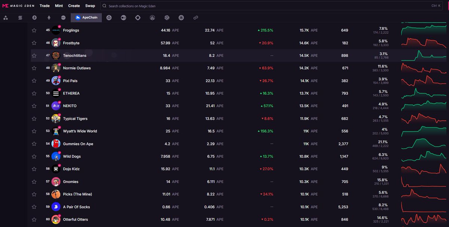
Task: Select the Solana chain filter icon
Action: pyautogui.click(x=20, y=18)
